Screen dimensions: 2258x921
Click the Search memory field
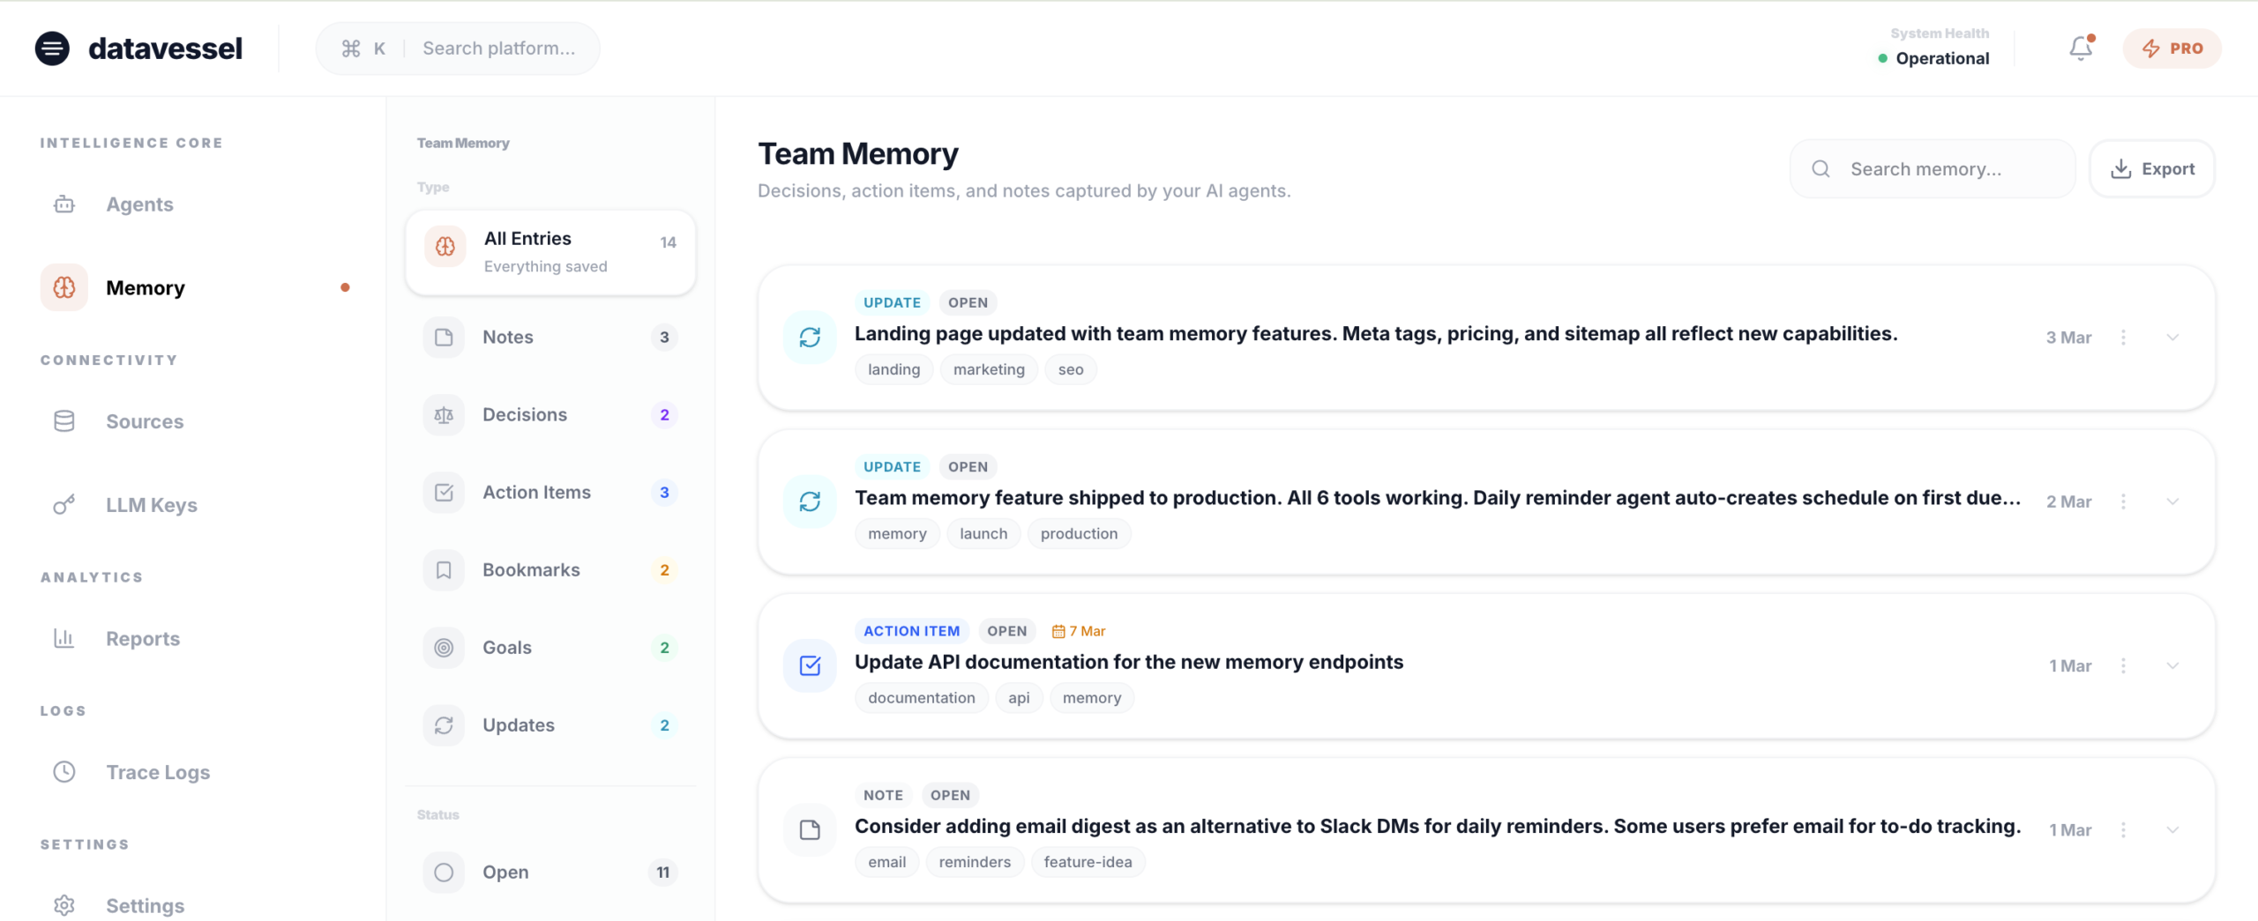pos(1932,168)
